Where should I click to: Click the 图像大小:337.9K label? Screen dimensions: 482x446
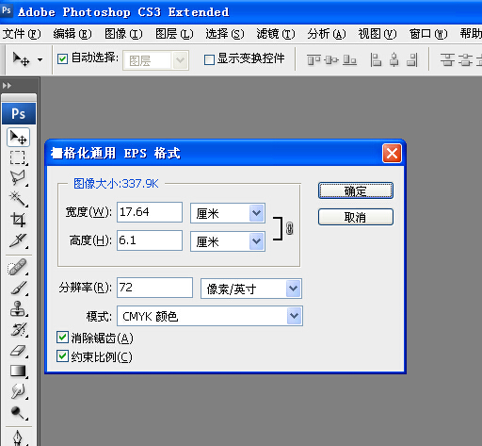pyautogui.click(x=116, y=184)
